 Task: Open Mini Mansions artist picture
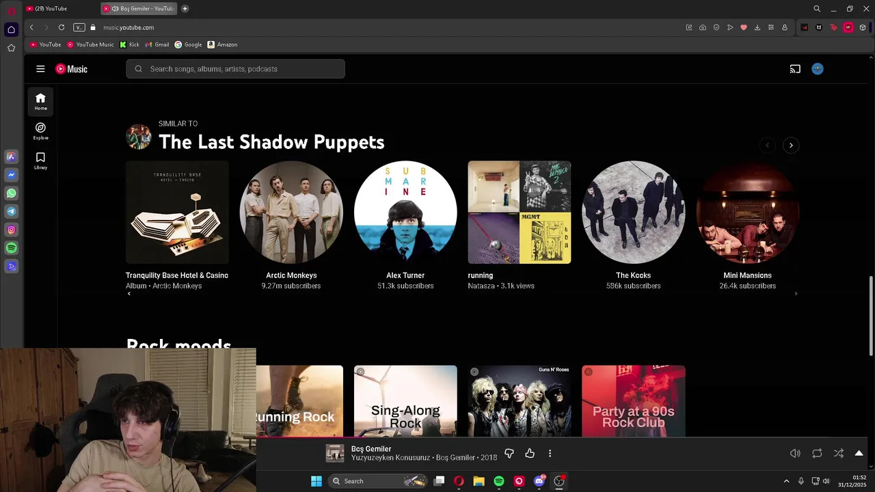[x=748, y=213]
